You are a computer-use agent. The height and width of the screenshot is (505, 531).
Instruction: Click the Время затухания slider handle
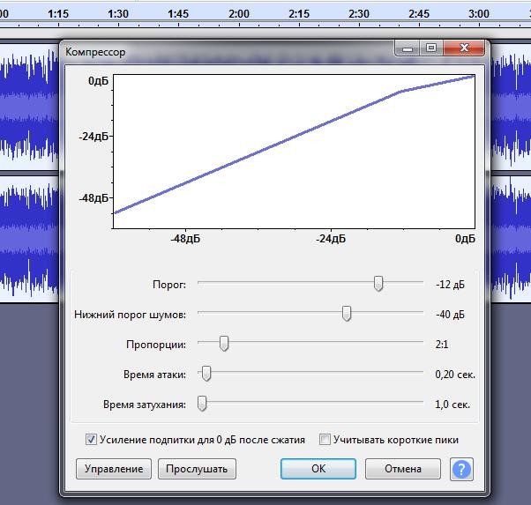(202, 404)
